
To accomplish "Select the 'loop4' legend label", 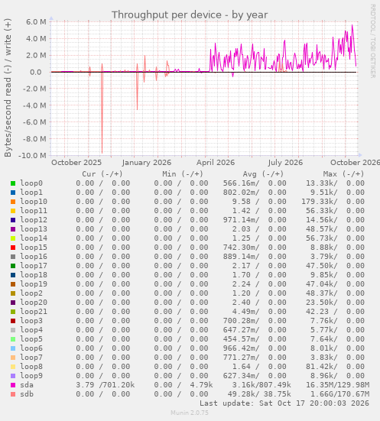I will click(31, 330).
